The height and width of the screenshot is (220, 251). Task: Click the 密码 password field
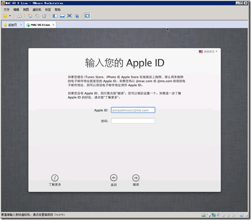(133, 121)
